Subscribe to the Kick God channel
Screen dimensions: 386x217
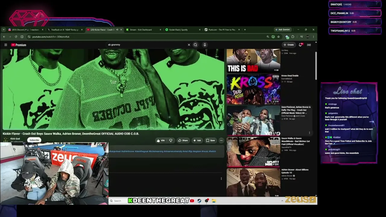(x=34, y=140)
